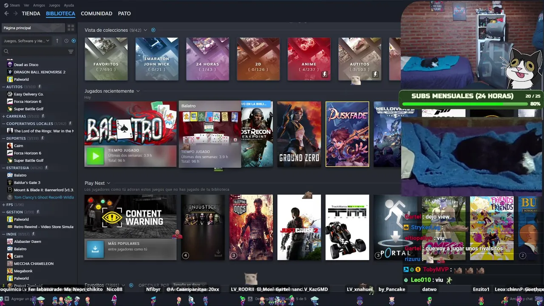Open the Juegos, Software filter dropdown
This screenshot has width=544, height=306.
(27, 41)
